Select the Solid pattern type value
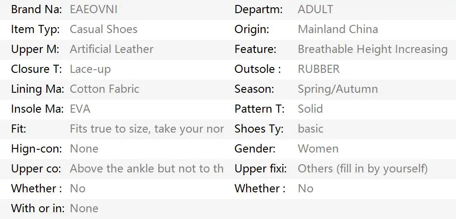The height and width of the screenshot is (219, 456). click(x=310, y=109)
